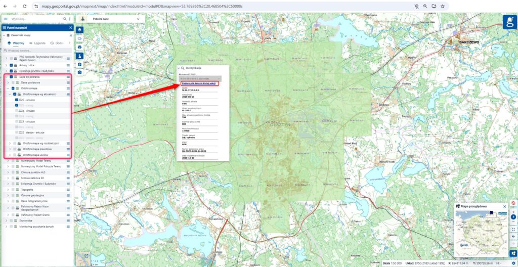Open the Pobierz dane dropdown
The height and width of the screenshot is (267, 518).
pyautogui.click(x=115, y=18)
